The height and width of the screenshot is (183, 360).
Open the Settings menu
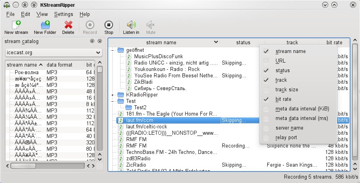coord(64,14)
